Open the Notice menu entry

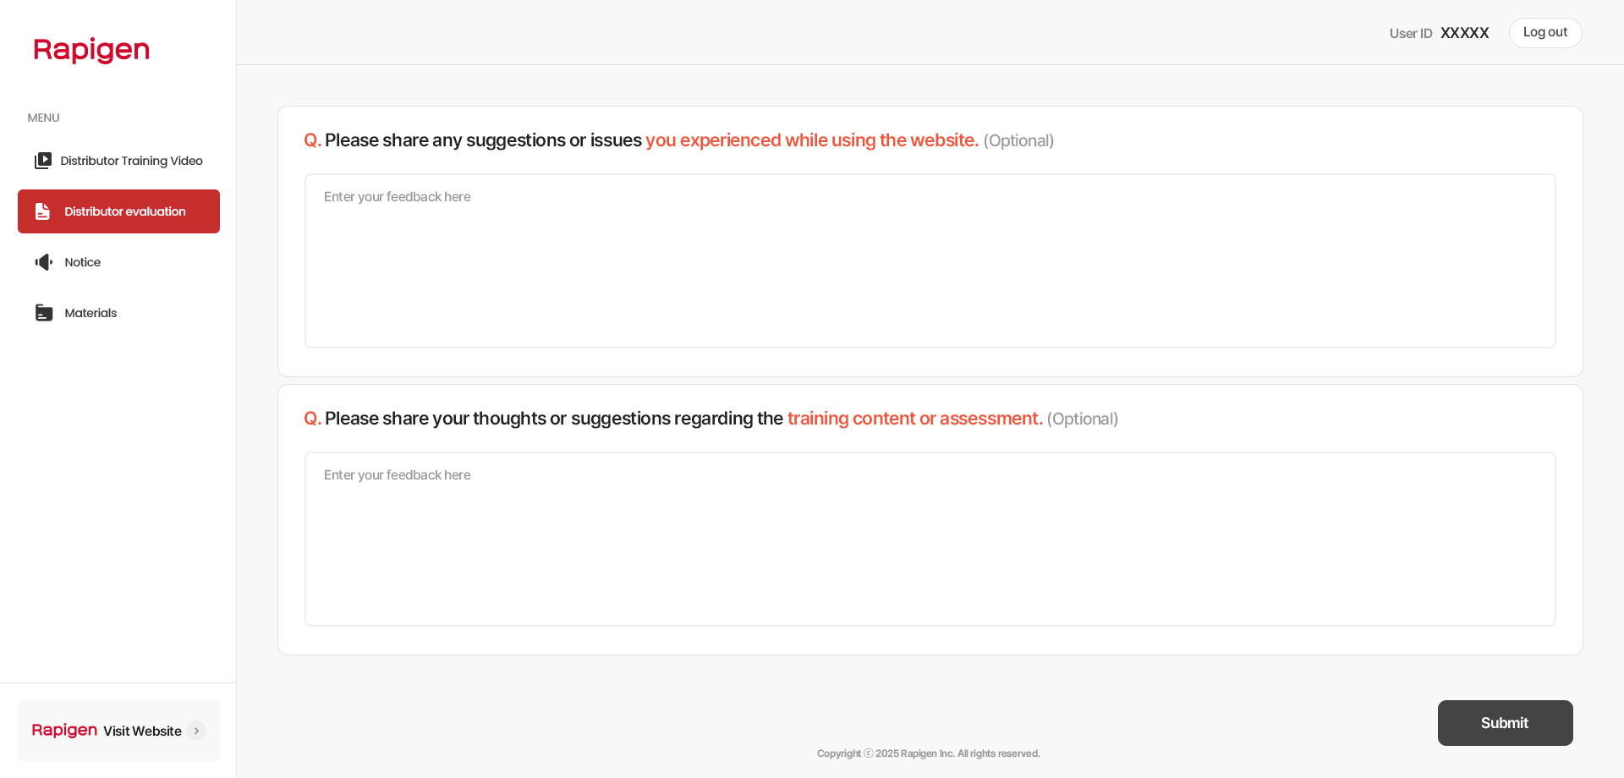tap(118, 262)
